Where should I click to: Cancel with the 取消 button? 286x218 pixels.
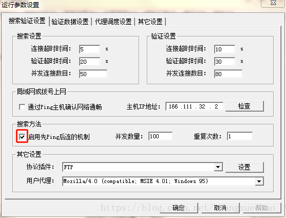220,208
